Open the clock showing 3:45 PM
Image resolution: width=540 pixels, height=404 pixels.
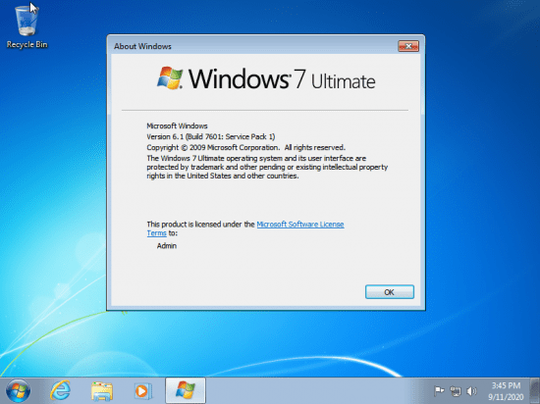pos(506,385)
